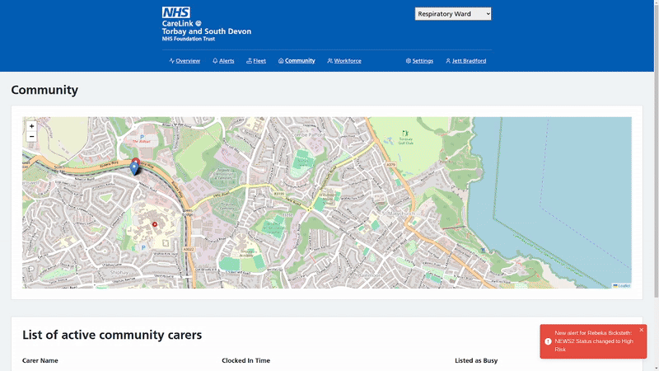The height and width of the screenshot is (371, 659).
Task: Open the Workforce page
Action: pyautogui.click(x=347, y=61)
